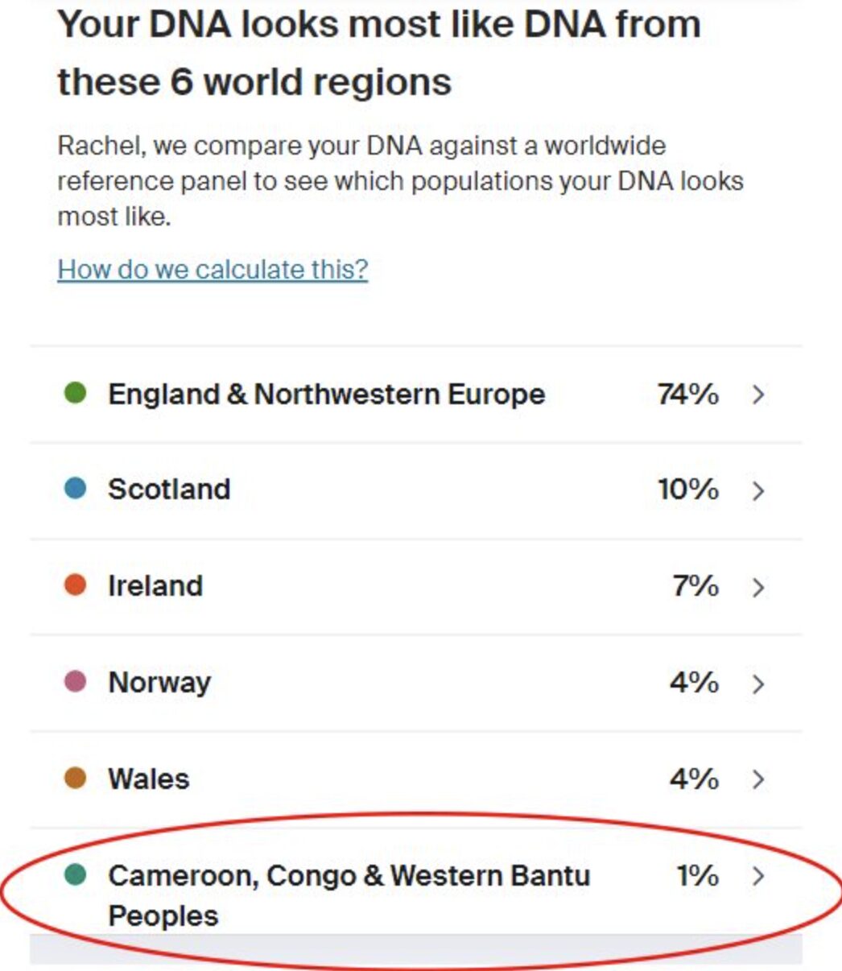Click the blue Scotland color dot
842x971 pixels.
[75, 489]
